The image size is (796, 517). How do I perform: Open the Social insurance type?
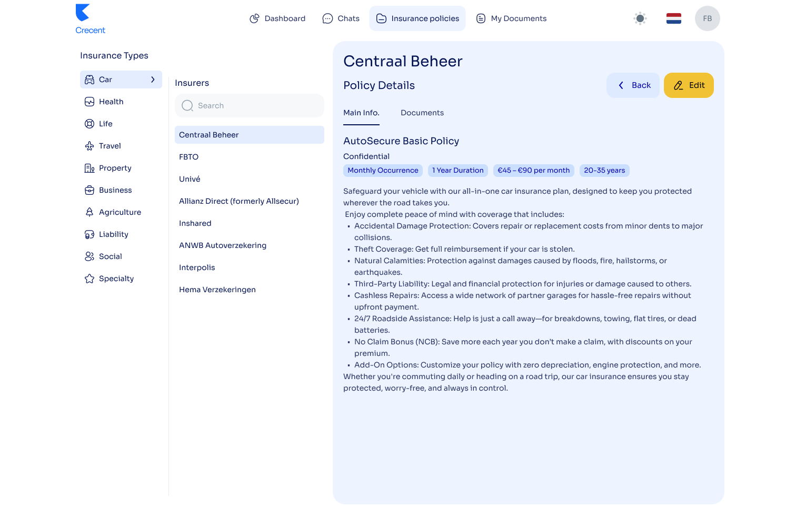pos(121,256)
